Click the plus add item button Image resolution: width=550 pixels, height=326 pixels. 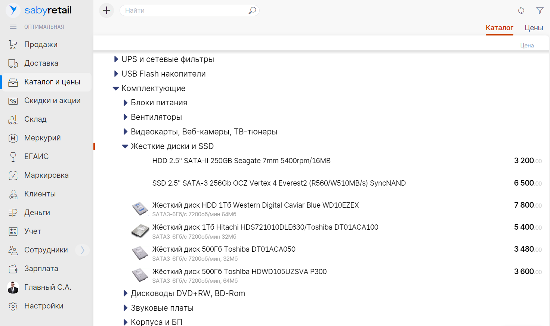pyautogui.click(x=106, y=10)
